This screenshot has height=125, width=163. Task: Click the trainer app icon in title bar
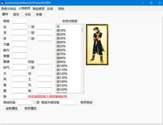(2, 3)
